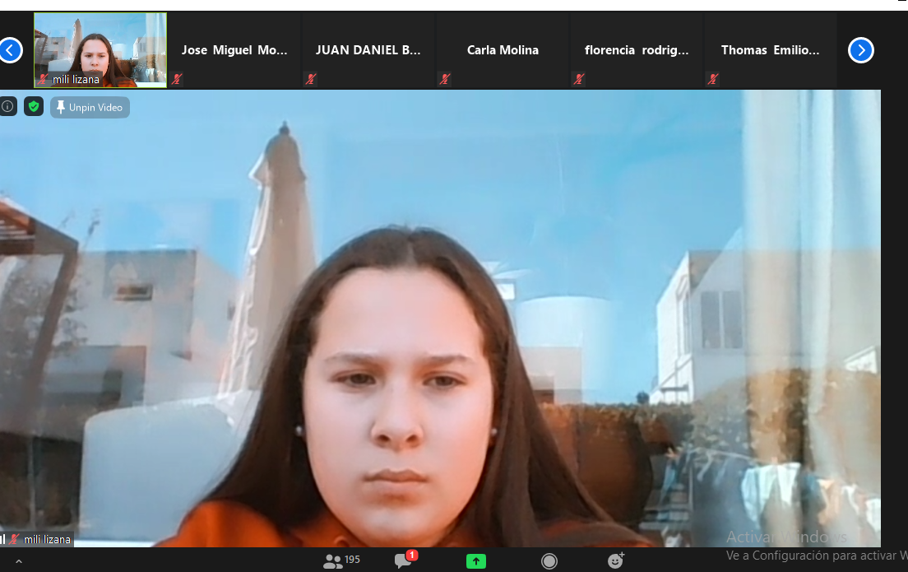Click the green Share Screen icon

(x=476, y=561)
